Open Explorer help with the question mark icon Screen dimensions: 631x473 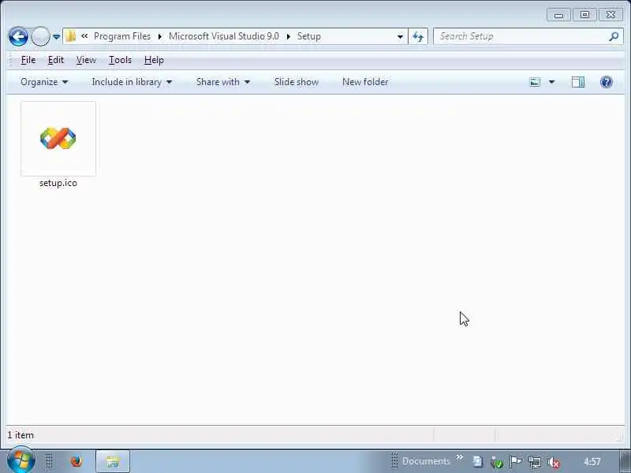pos(606,82)
